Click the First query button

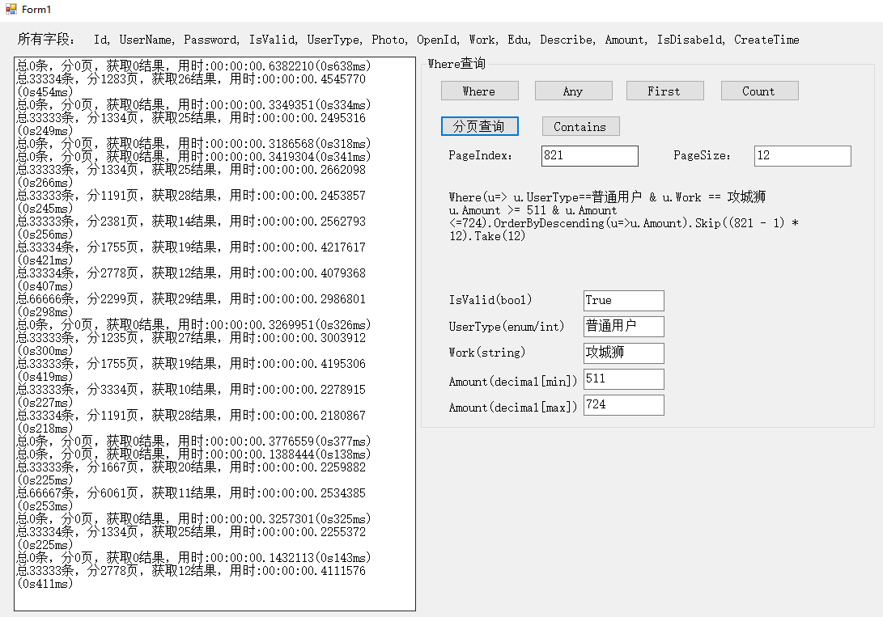click(664, 91)
